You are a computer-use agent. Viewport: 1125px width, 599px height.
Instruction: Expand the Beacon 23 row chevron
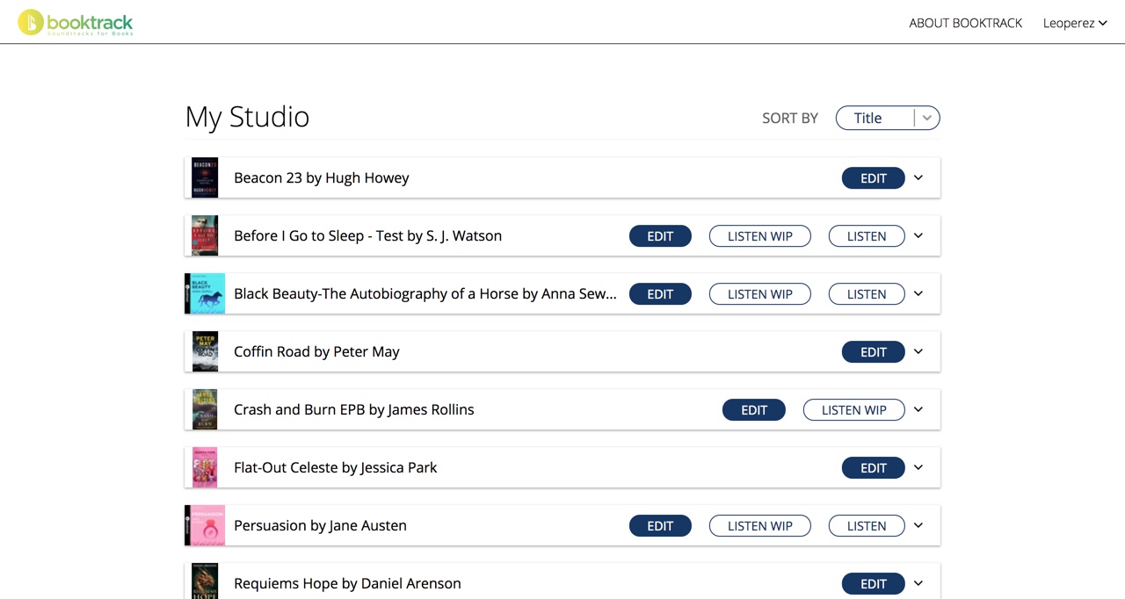click(918, 178)
